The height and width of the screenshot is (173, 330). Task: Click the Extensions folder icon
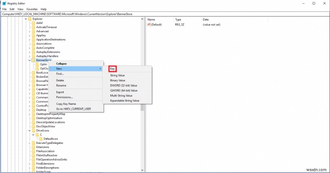[x=33, y=147]
